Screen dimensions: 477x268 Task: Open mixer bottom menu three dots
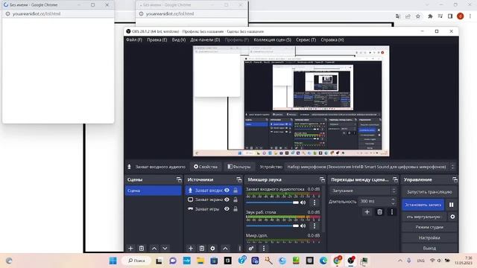264,248
